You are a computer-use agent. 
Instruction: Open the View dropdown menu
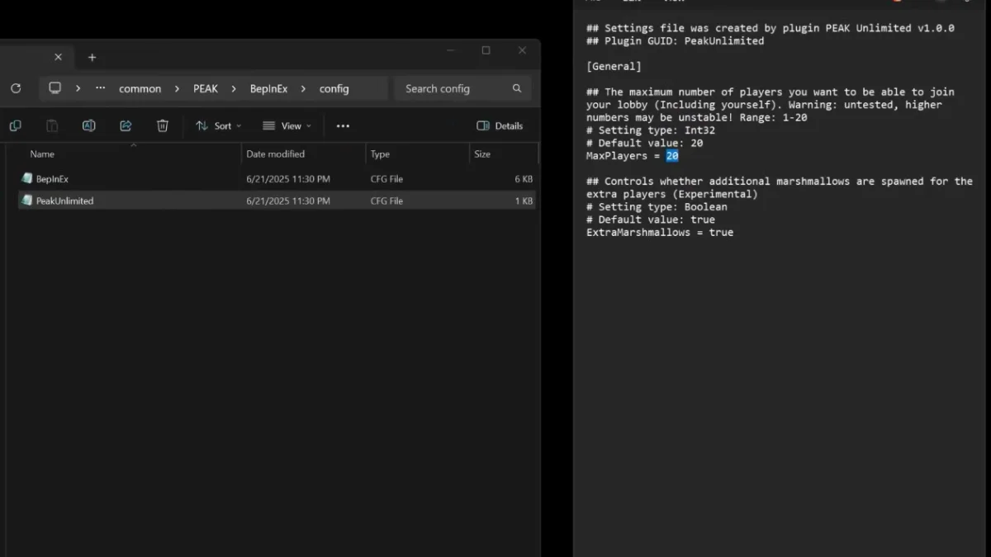(287, 125)
